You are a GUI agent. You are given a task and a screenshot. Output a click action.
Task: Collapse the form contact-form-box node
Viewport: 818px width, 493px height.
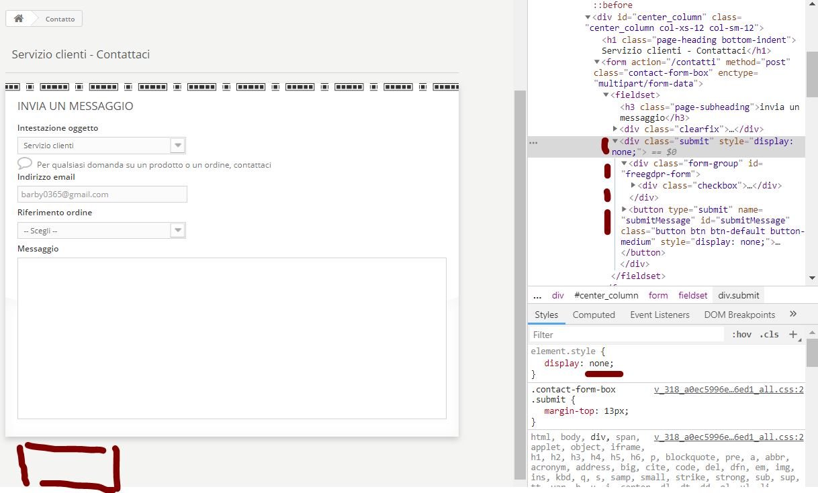pos(597,62)
